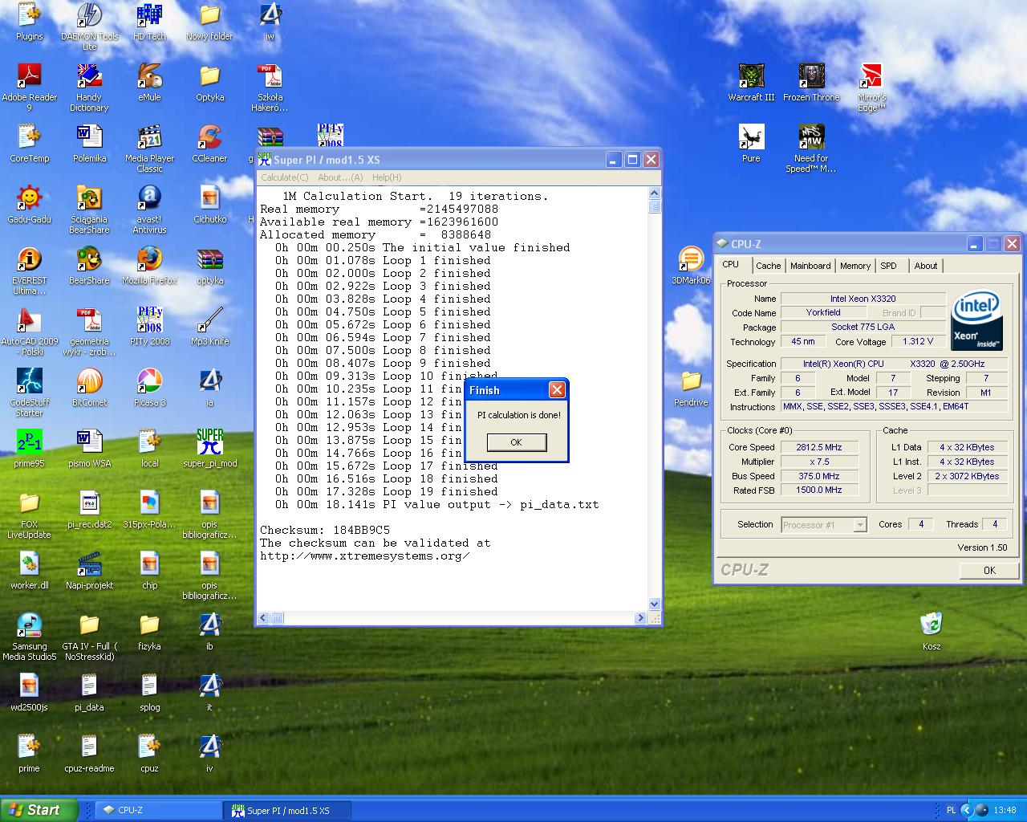Click the PL language indicator in tray
Screen dimensions: 1027x822
coord(952,810)
